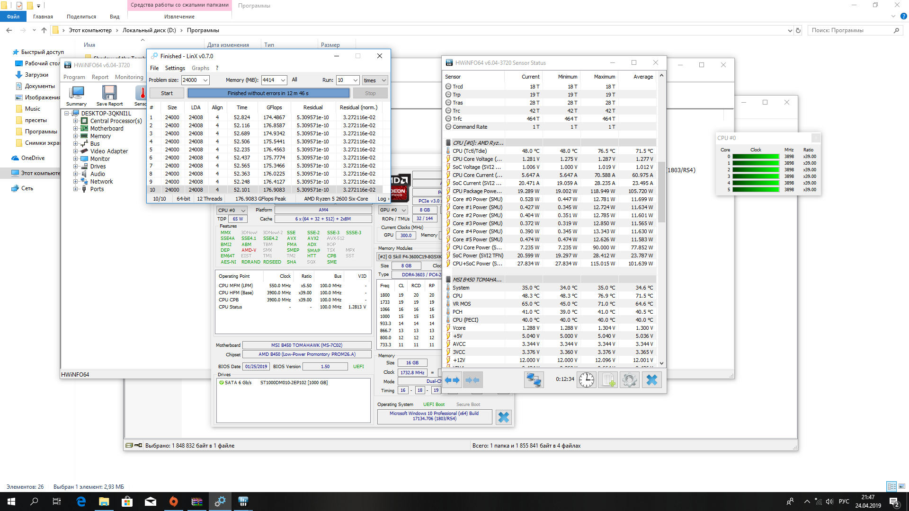Open sensor settings gear icon
Image resolution: width=909 pixels, height=511 pixels.
[x=629, y=380]
